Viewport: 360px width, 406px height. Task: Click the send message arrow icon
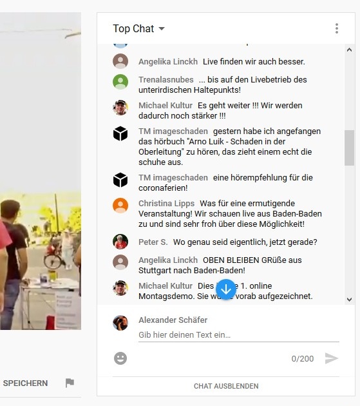click(x=332, y=358)
